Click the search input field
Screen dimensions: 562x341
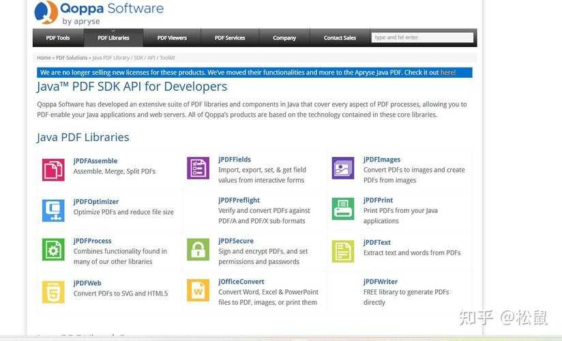pos(422,38)
